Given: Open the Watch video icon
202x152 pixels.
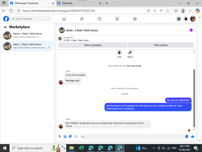Looking at the screenshot, I should (99, 19).
